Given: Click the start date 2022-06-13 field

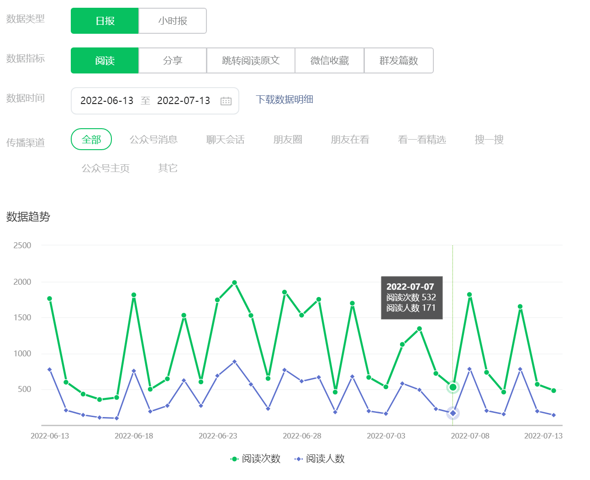Looking at the screenshot, I should 107,101.
